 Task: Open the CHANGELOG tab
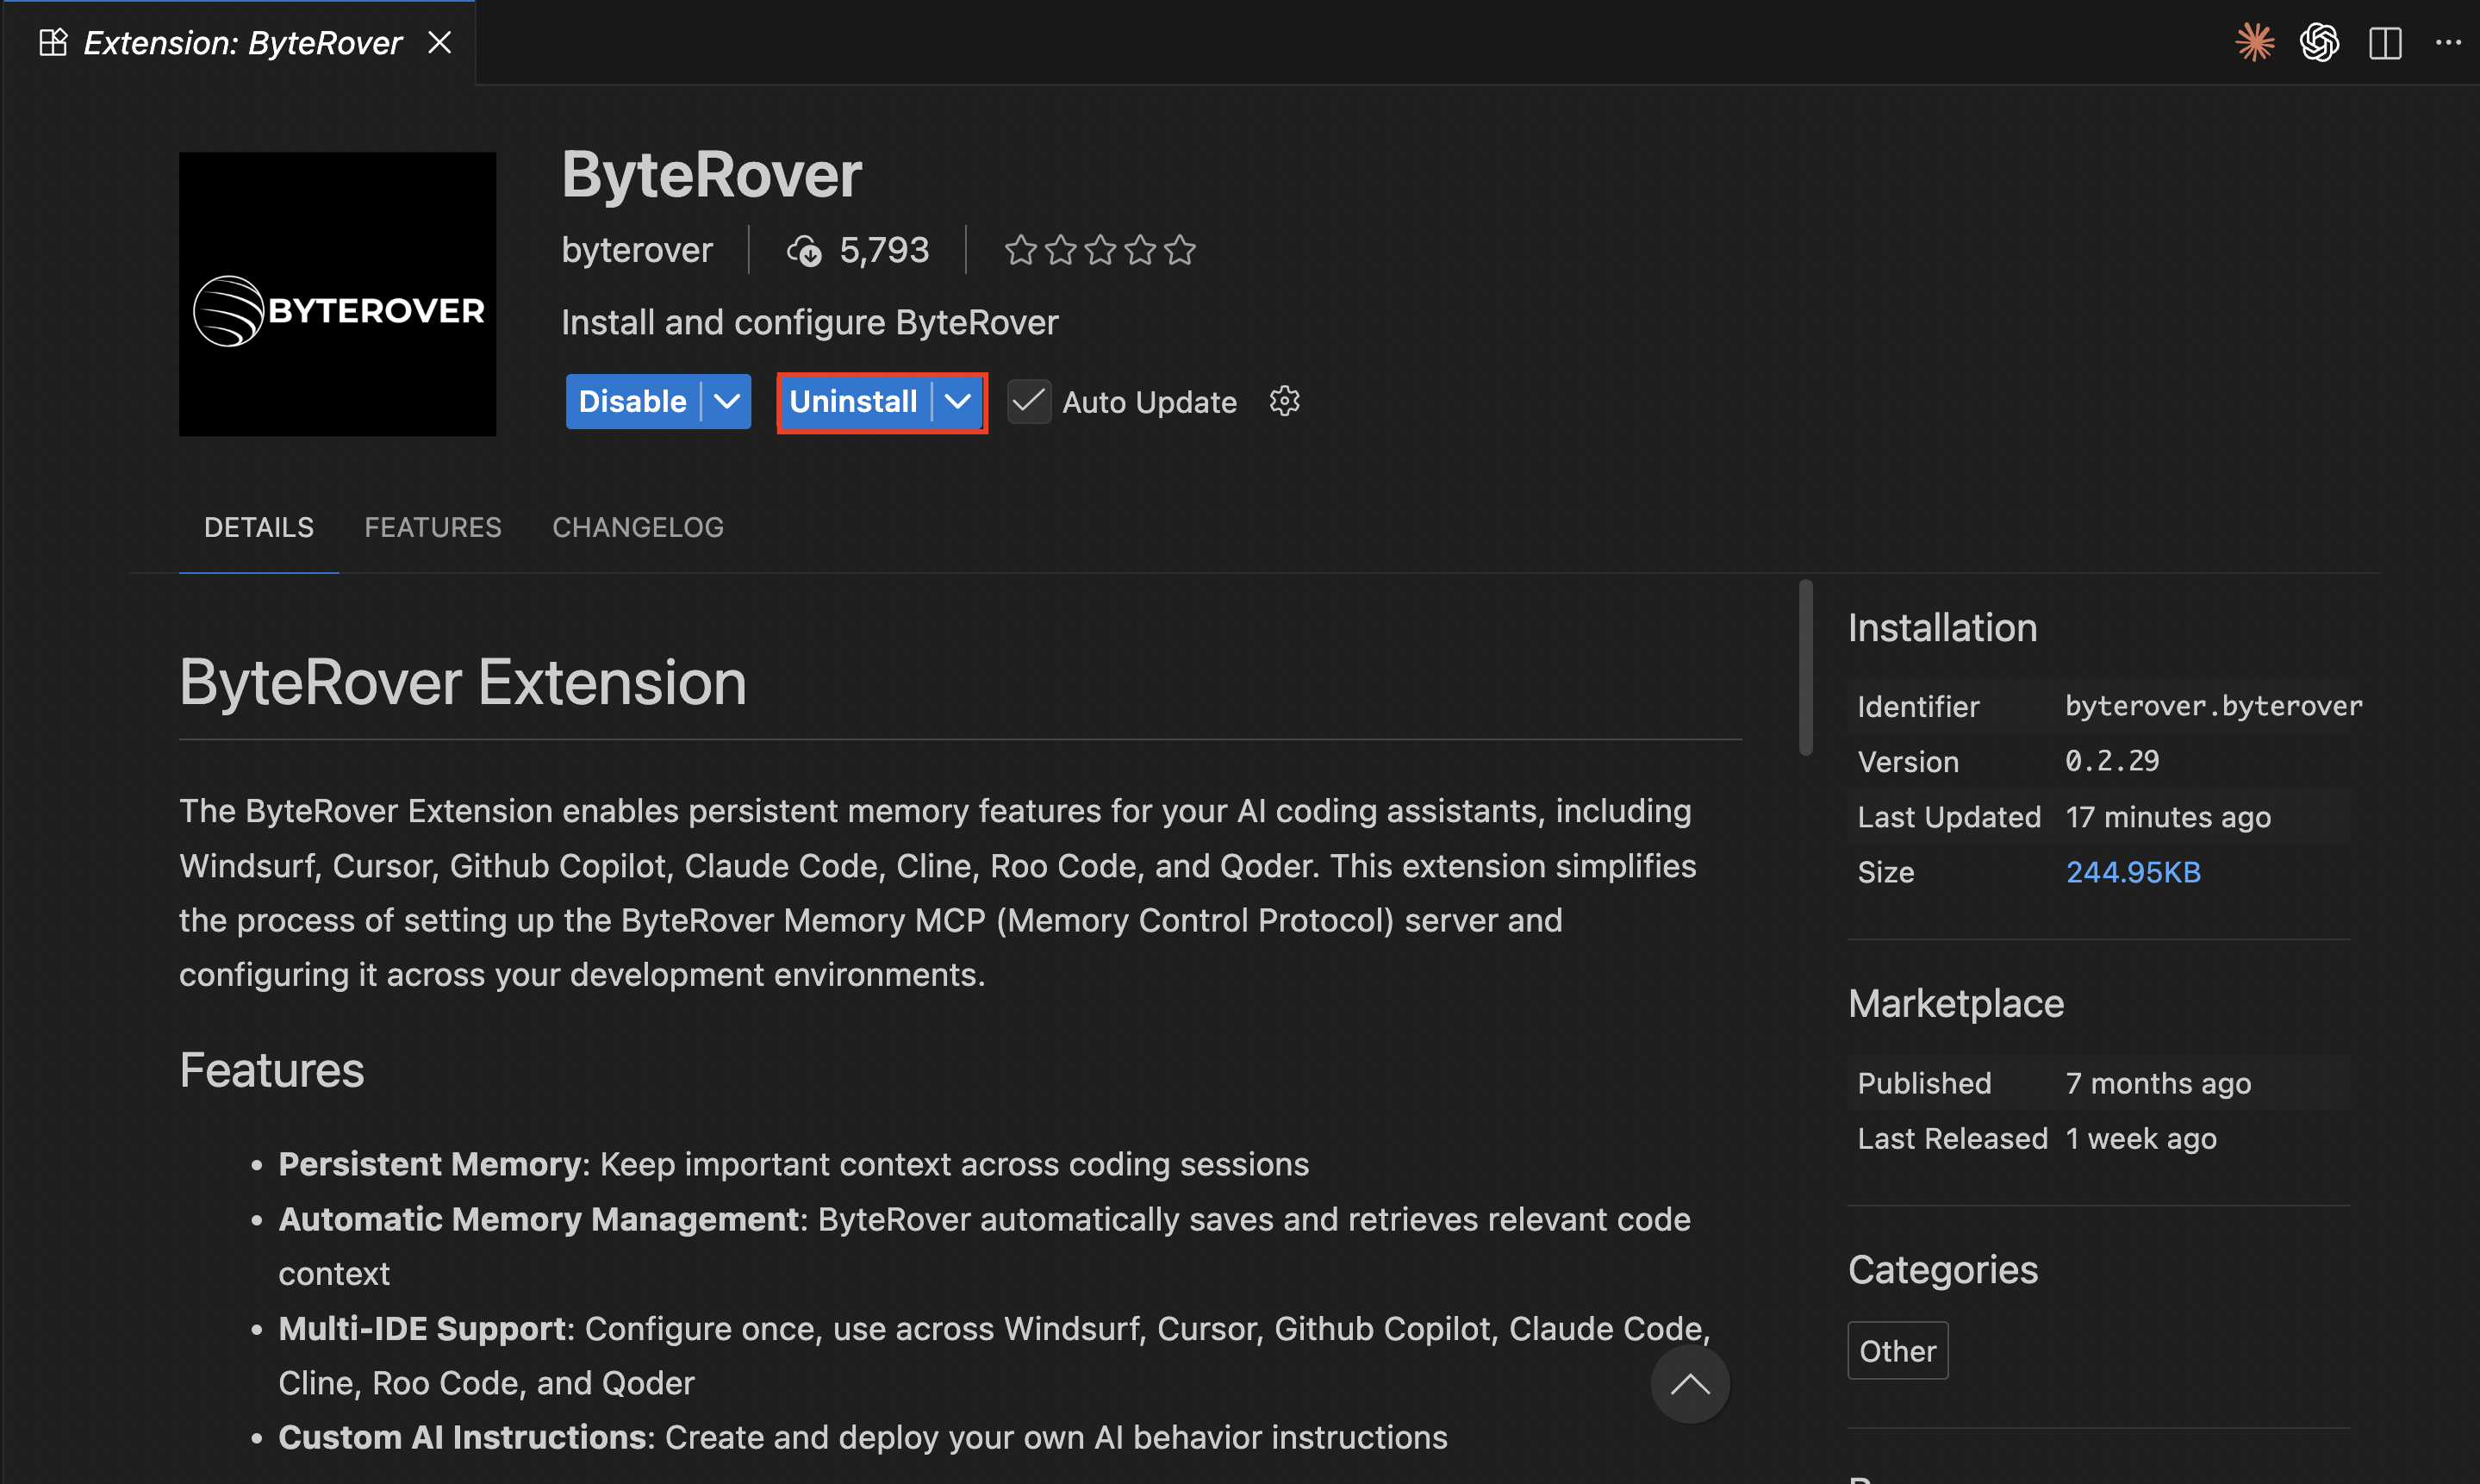(x=639, y=527)
